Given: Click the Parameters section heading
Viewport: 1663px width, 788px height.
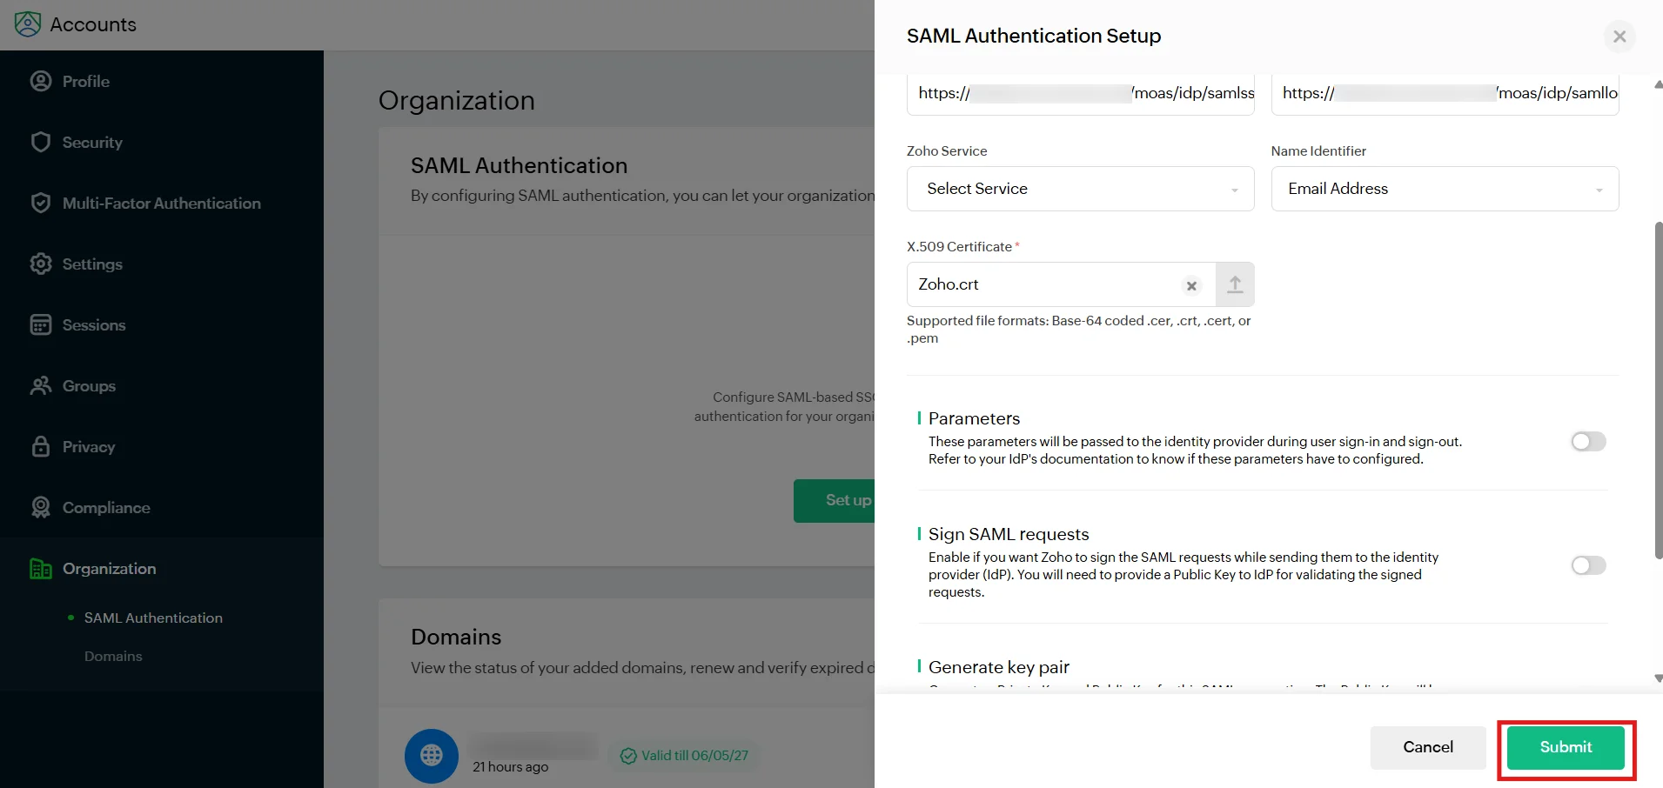Looking at the screenshot, I should click(x=974, y=418).
